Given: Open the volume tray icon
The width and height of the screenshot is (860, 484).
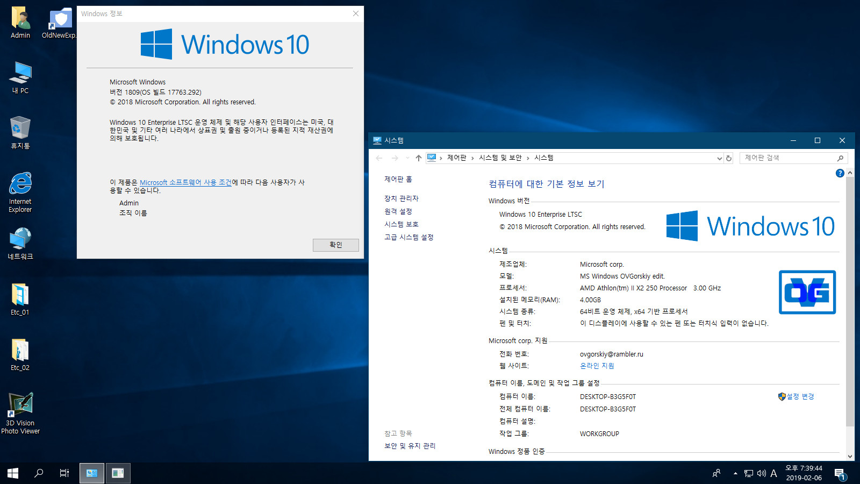Looking at the screenshot, I should pyautogui.click(x=762, y=473).
